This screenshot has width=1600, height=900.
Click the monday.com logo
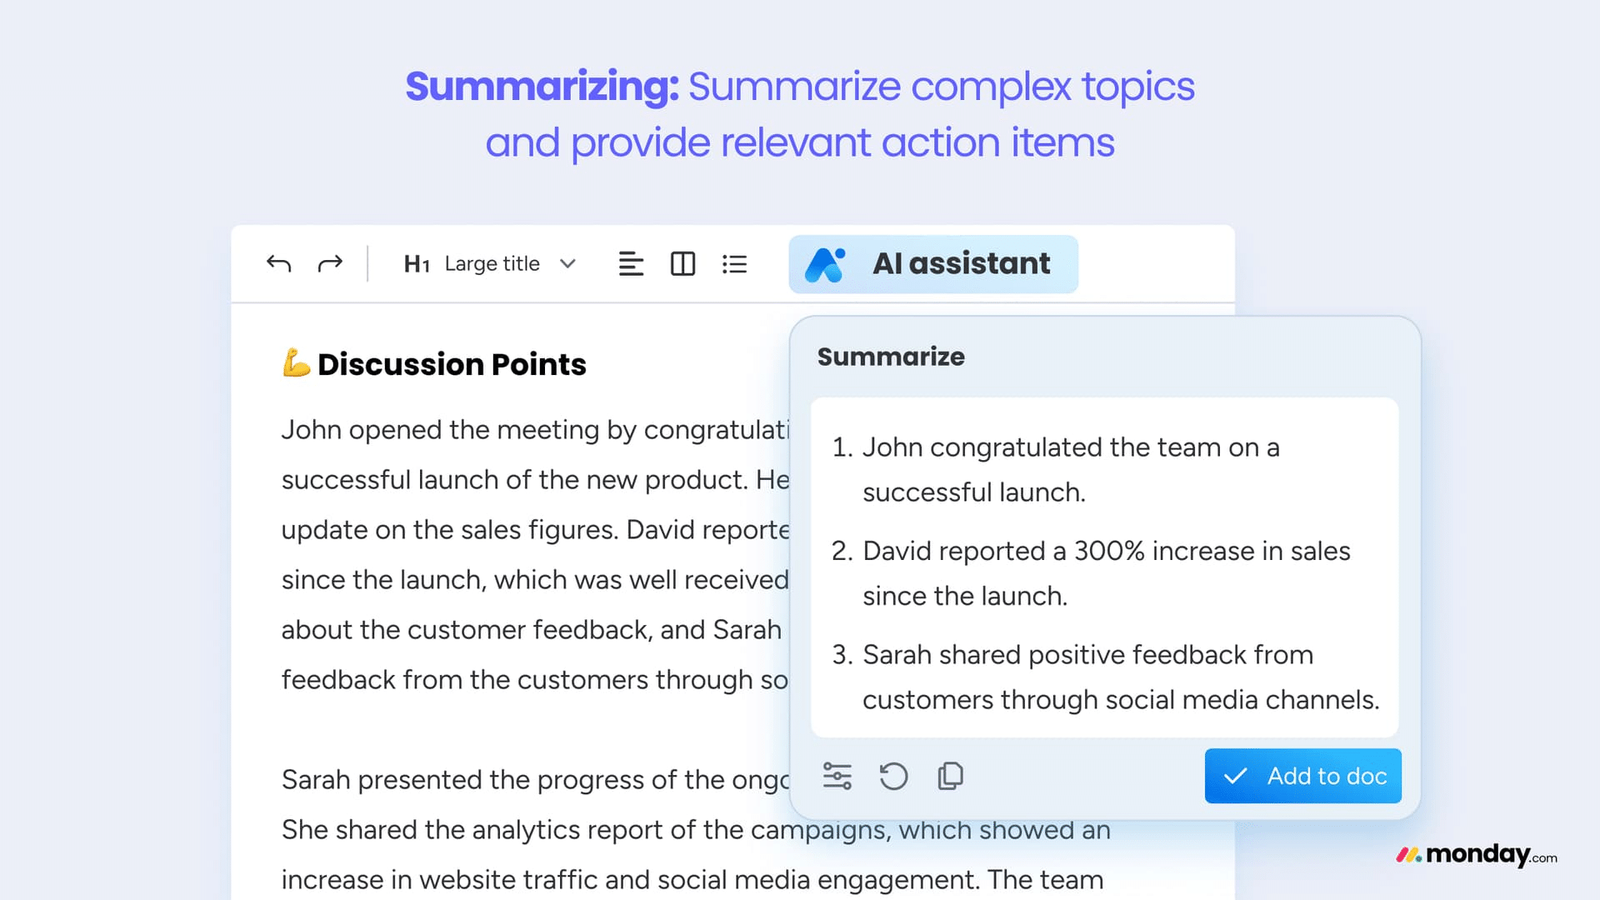click(1477, 855)
